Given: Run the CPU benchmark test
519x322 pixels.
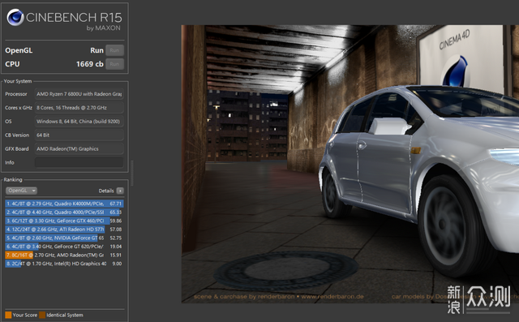Looking at the screenshot, I should coord(114,64).
